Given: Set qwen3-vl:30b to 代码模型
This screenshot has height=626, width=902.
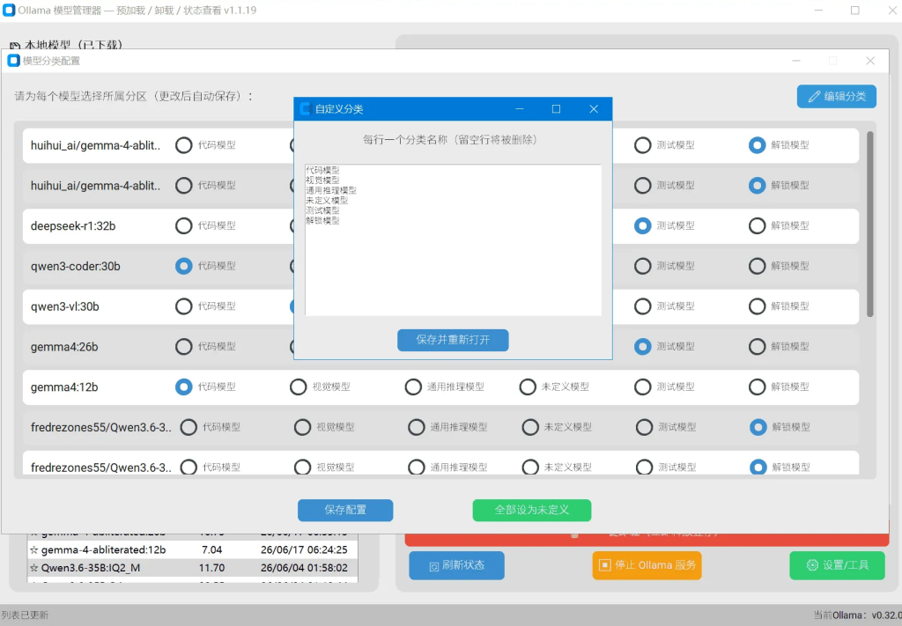Looking at the screenshot, I should [184, 306].
